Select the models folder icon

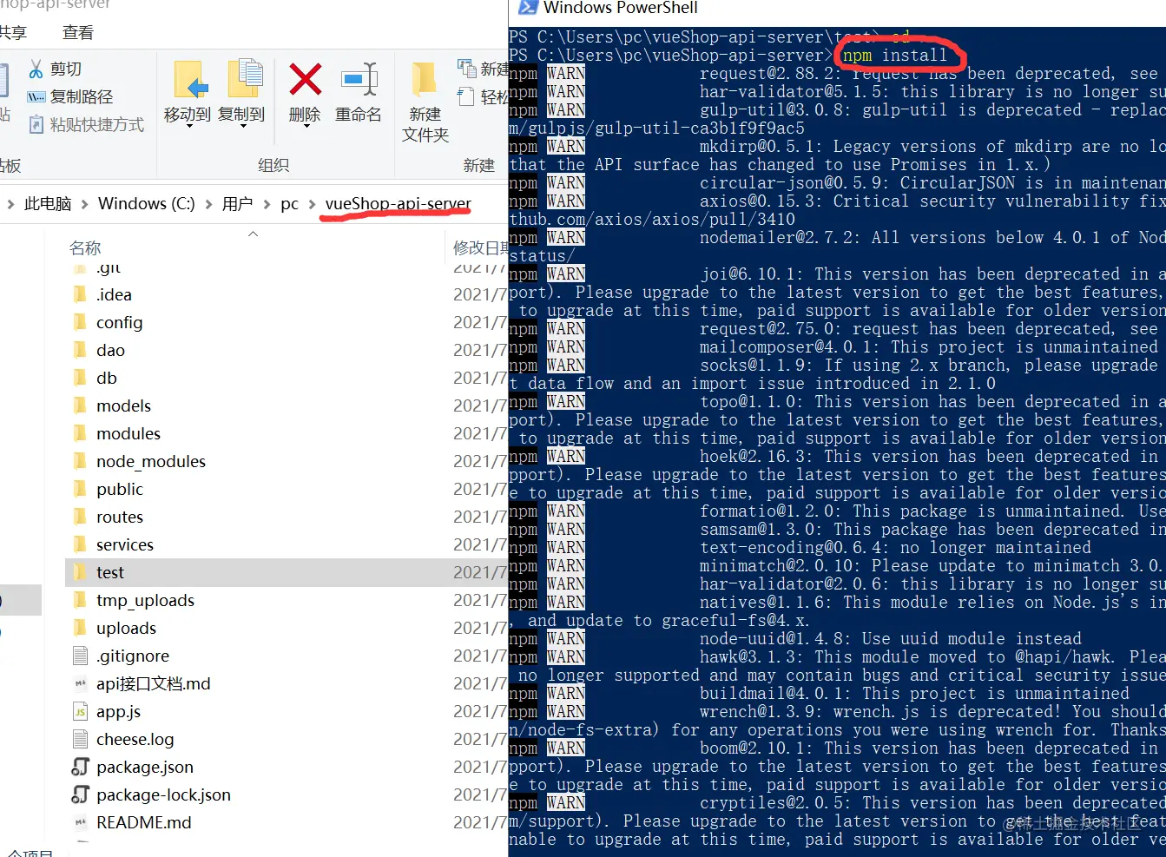coord(80,405)
